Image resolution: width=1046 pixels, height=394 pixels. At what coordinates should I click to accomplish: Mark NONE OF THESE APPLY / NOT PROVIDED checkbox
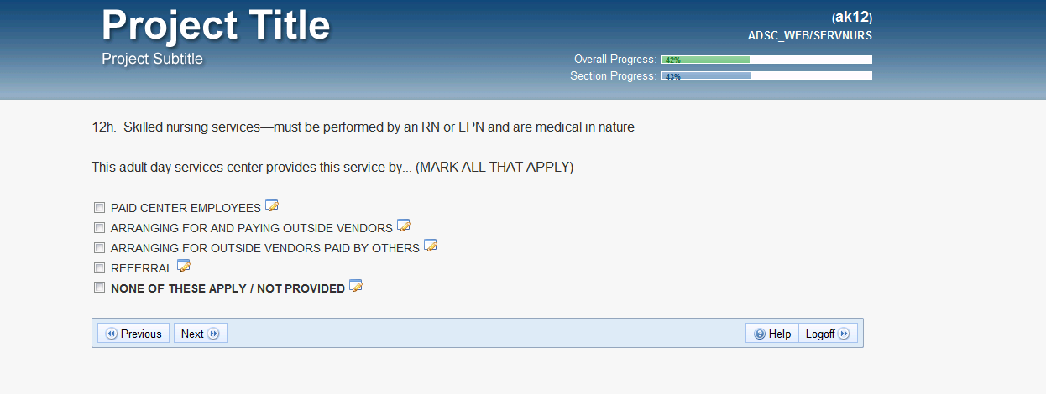[x=99, y=288]
